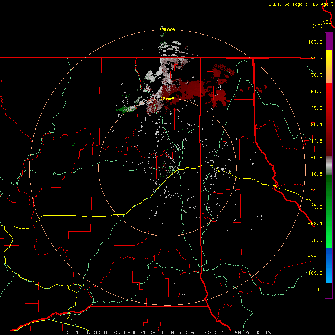Click the gray near-zero color bar segment
Viewport: 335px width, 335px height.
coord(329,166)
